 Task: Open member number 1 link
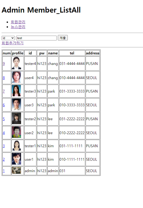click(x=4, y=171)
